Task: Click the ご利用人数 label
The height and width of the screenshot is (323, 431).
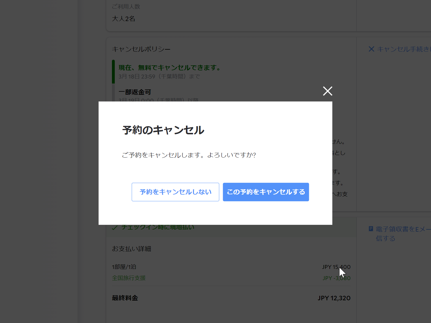Action: (126, 6)
